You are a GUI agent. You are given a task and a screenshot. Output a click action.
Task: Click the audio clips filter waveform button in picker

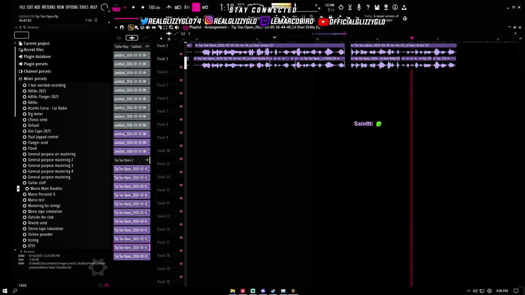(132, 38)
